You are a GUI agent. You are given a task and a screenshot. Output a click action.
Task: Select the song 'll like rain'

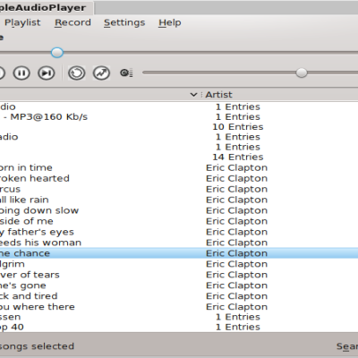click(179, 200)
